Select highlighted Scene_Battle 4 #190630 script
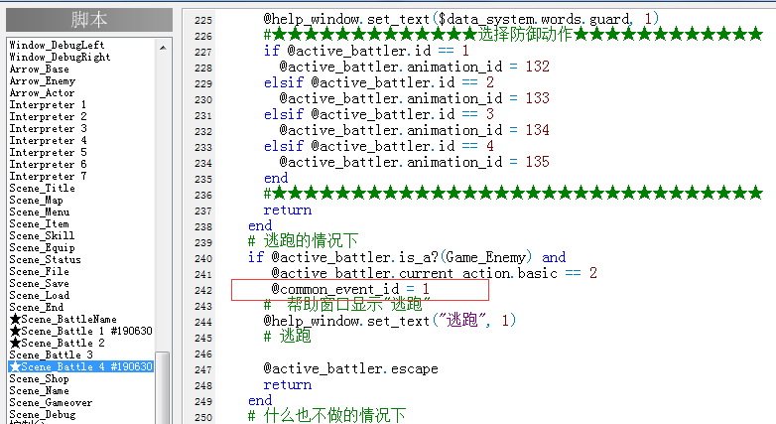 click(x=81, y=366)
